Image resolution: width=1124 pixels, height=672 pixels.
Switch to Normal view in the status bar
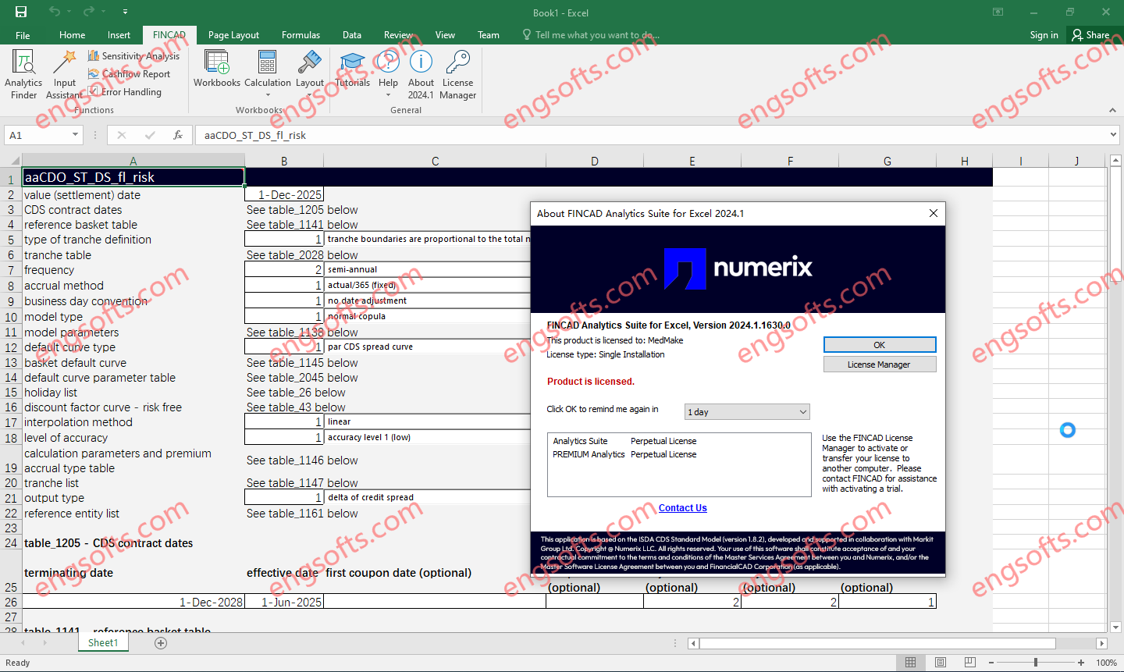pos(911,662)
